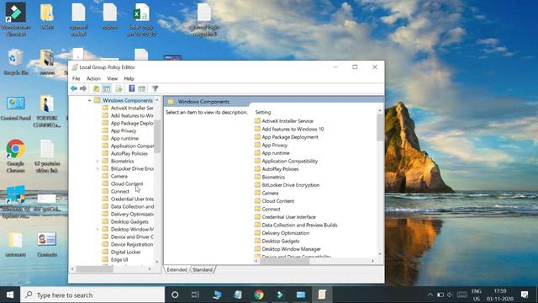
Task: Toggle Show/Hide Action Pane icon
Action: [142, 88]
